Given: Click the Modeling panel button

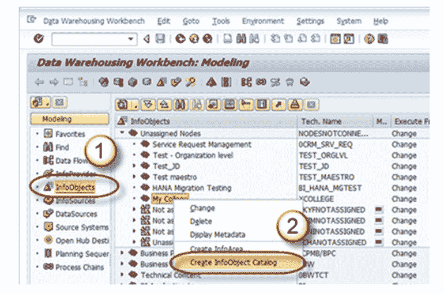Looking at the screenshot, I should coord(70,119).
